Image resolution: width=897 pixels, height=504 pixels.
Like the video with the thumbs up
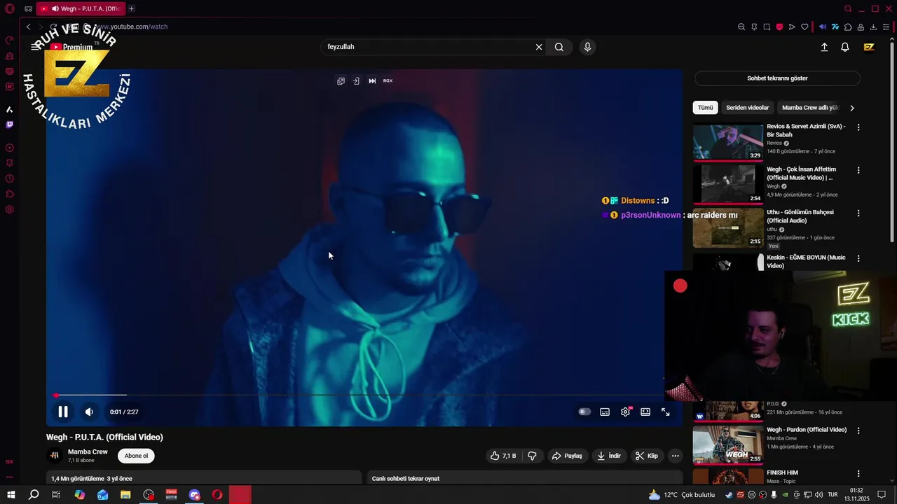point(505,456)
